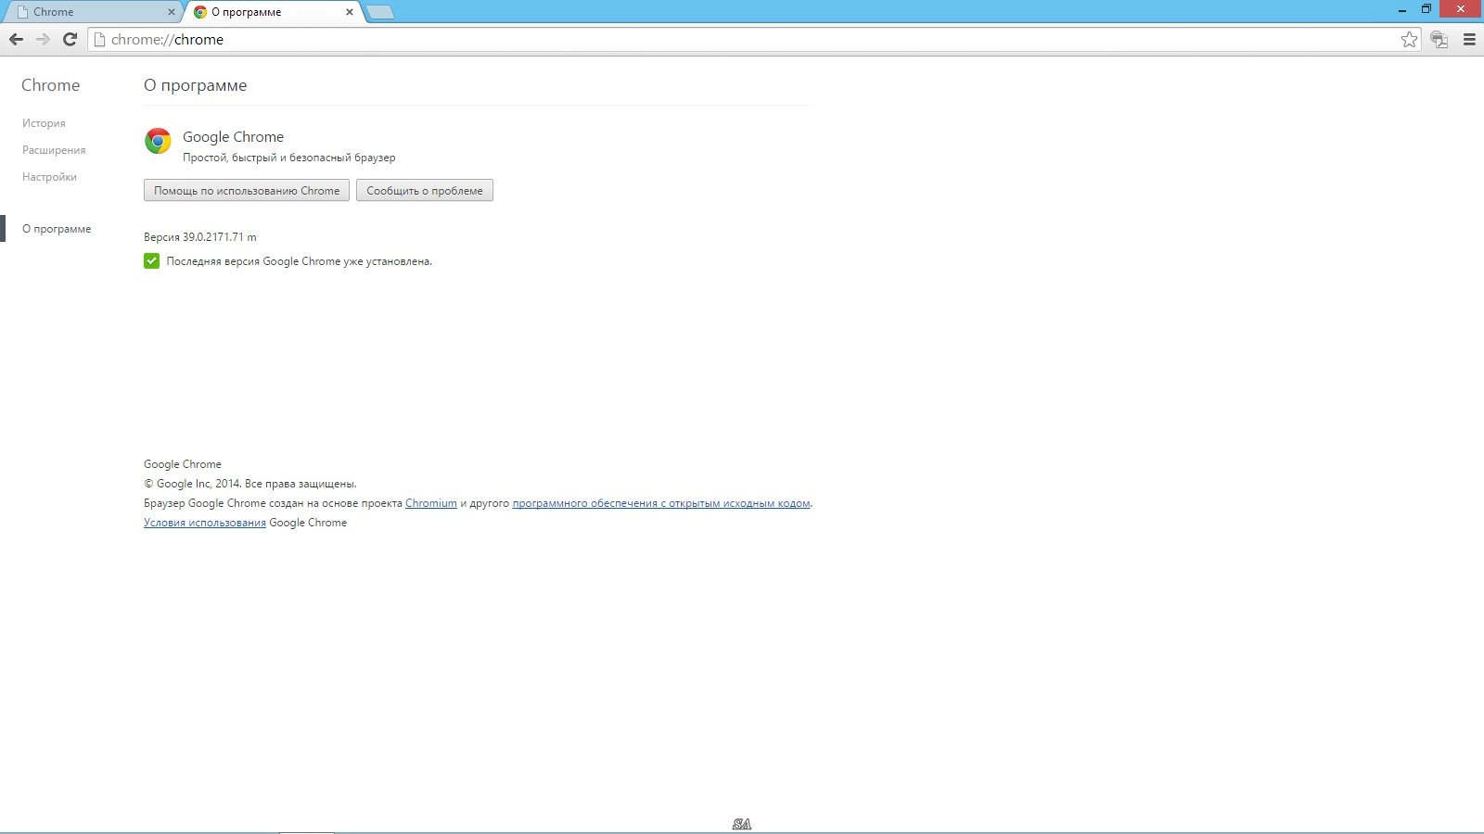Open Настройки in the sidebar
Screen dimensions: 1484x834
pyautogui.click(x=49, y=177)
